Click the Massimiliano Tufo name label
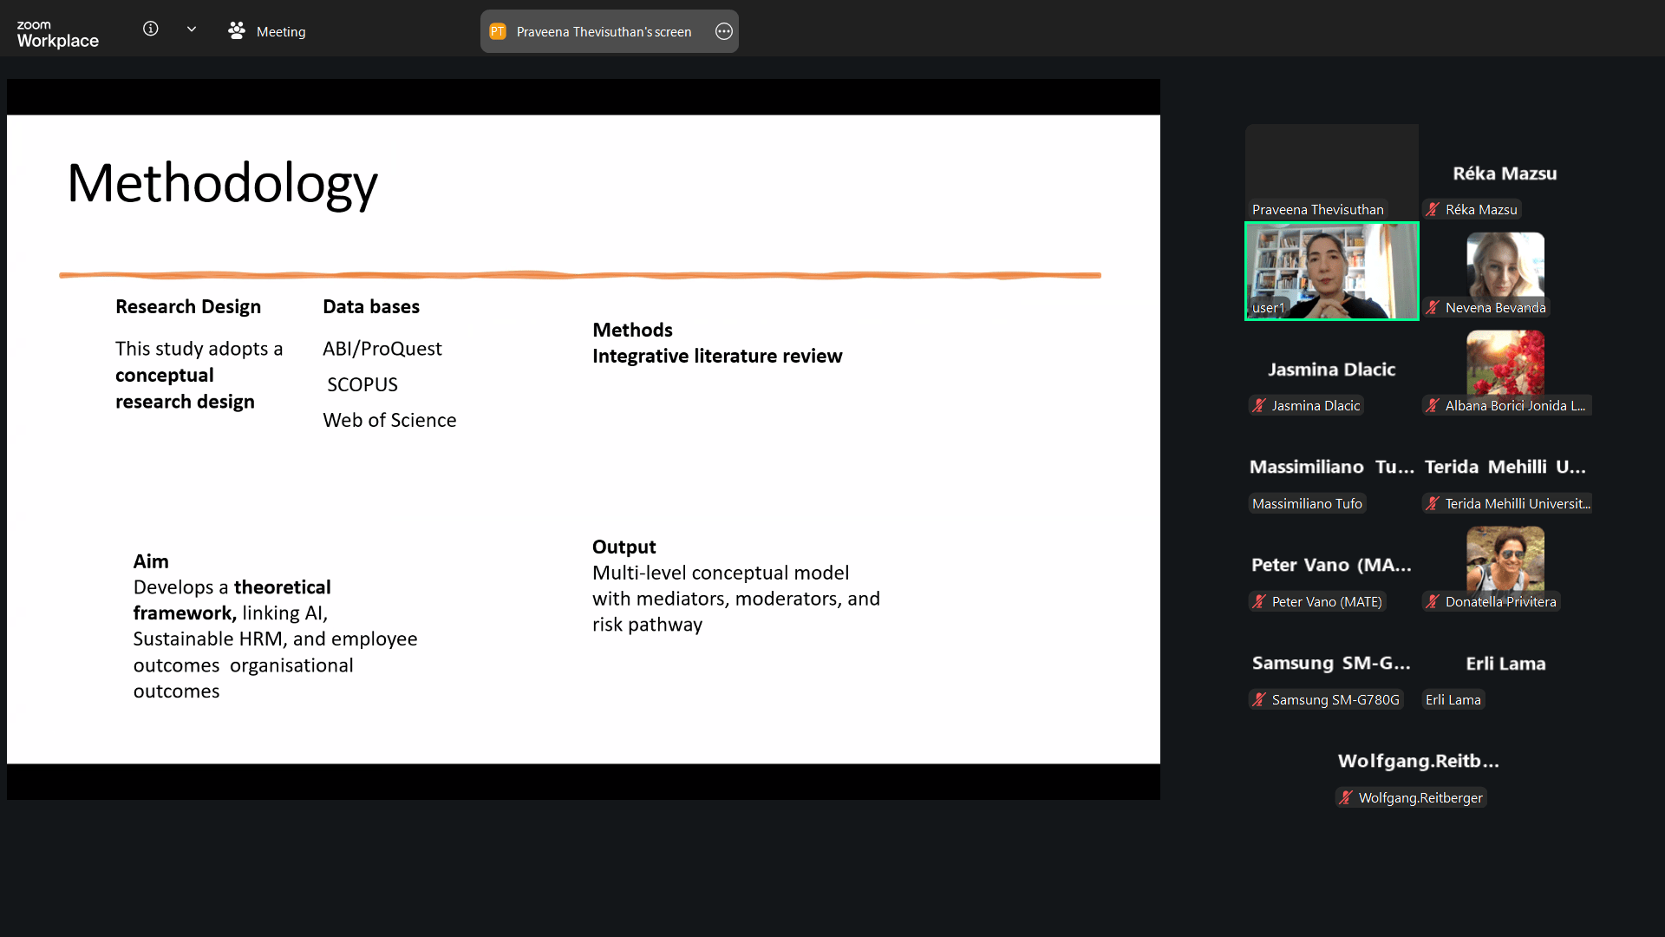The image size is (1665, 937). coord(1307,503)
